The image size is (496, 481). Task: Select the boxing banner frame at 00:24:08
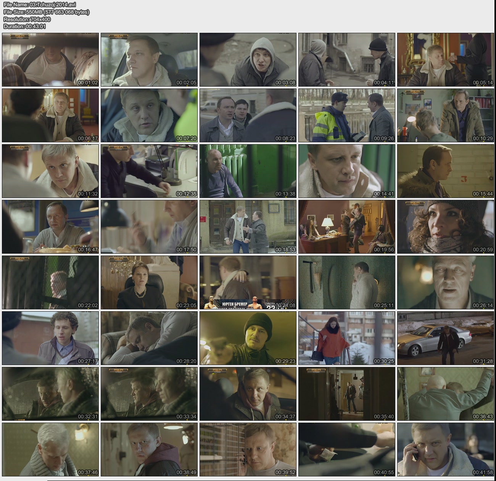click(248, 282)
